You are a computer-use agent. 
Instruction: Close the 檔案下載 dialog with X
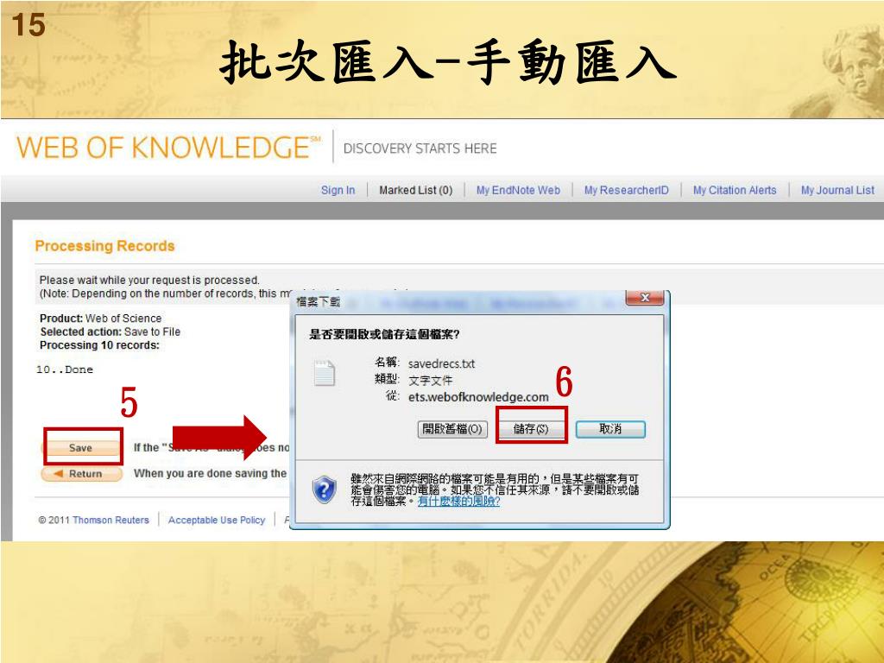(646, 298)
